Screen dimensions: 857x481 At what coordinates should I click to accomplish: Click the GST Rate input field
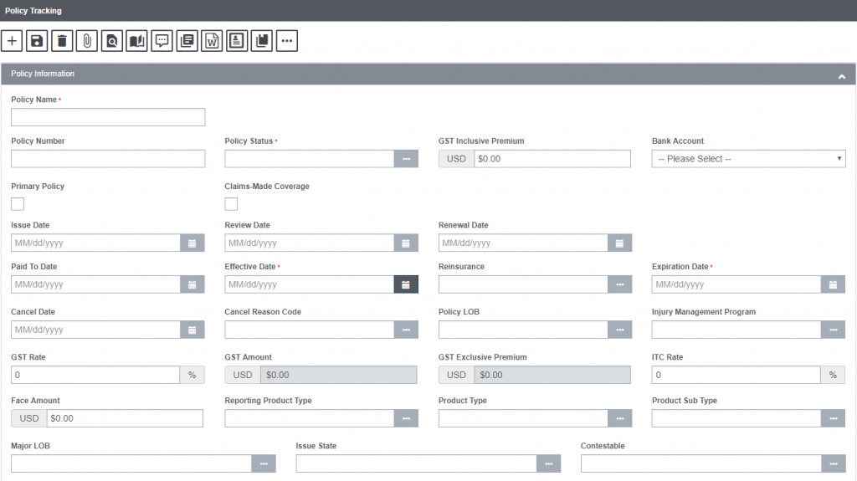(95, 375)
